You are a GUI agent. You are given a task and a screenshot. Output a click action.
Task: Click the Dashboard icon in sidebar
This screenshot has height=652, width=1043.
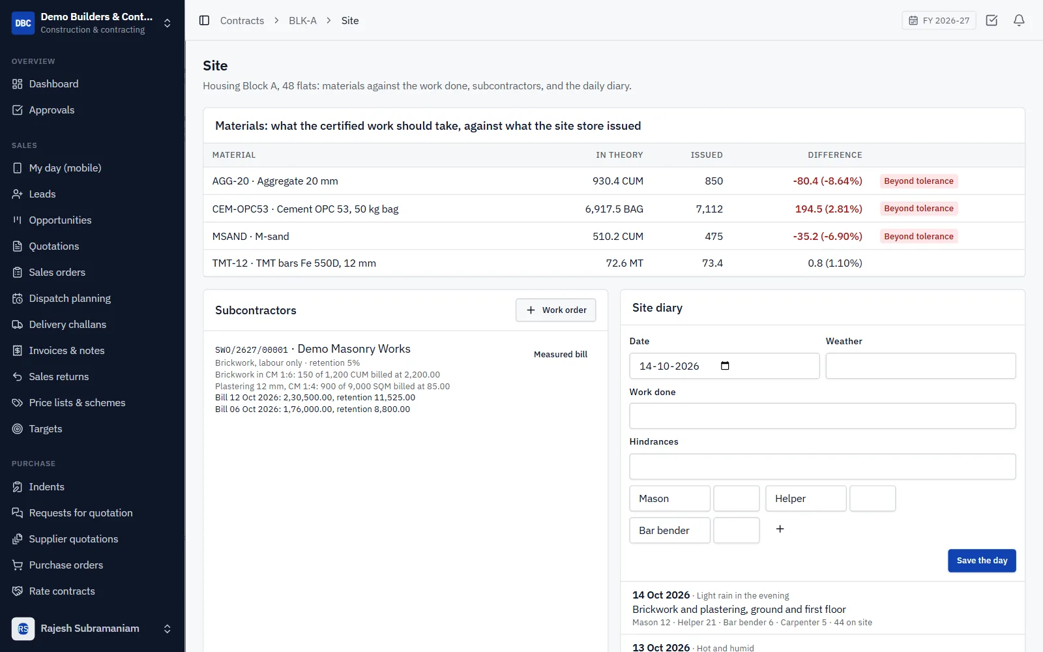click(x=18, y=84)
